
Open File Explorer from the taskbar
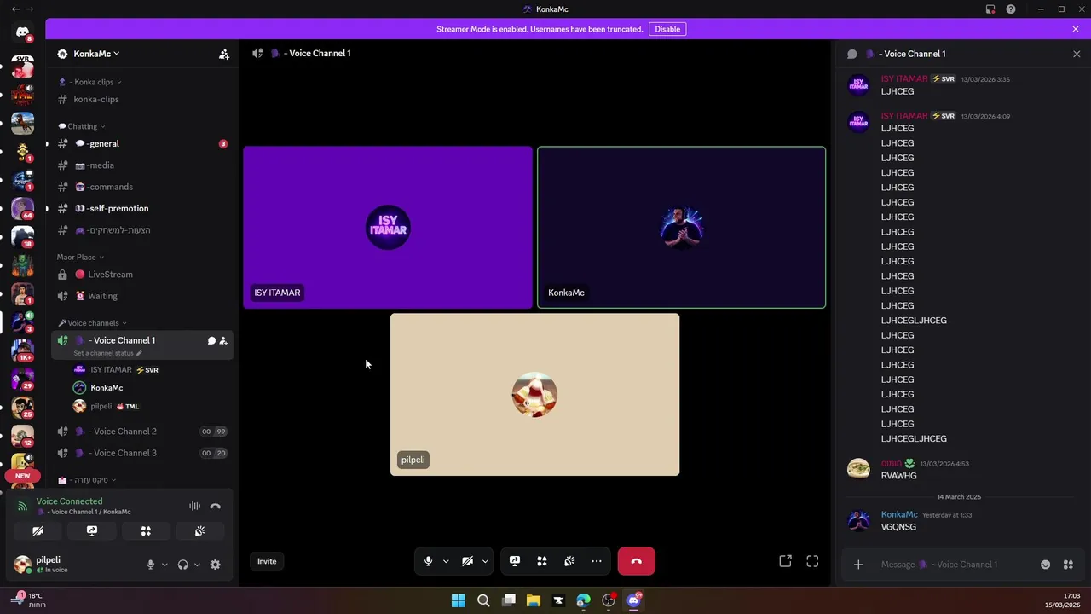534,600
